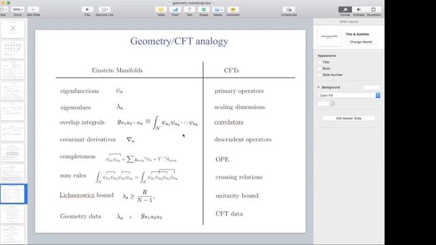
Task: Click the 'primary operators' text
Action: (239, 91)
